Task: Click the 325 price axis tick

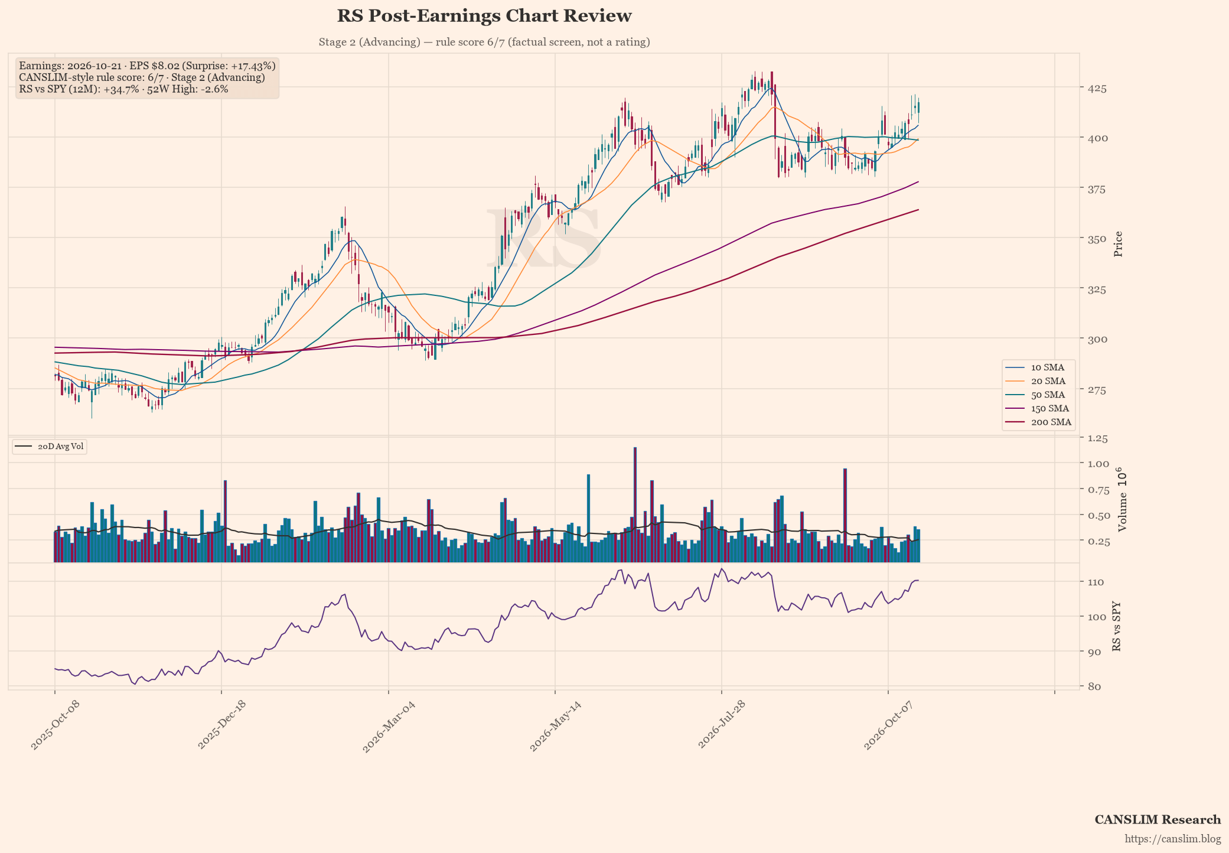Action: 1097,289
